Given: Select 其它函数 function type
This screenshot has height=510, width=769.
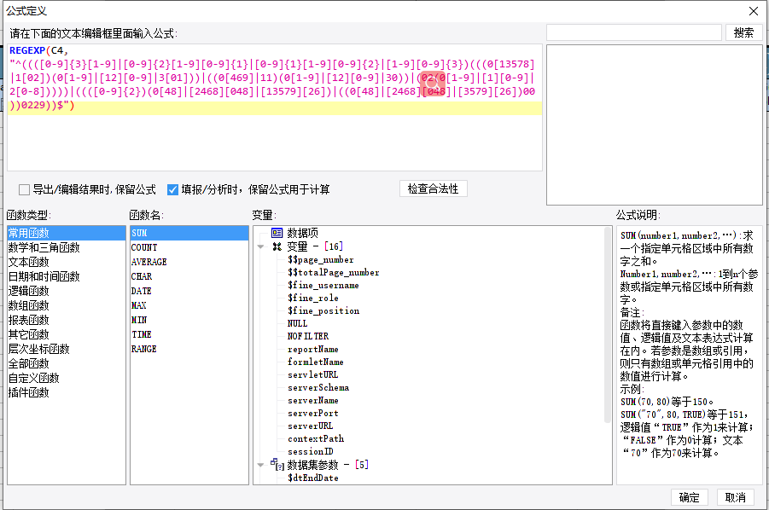Looking at the screenshot, I should tap(67, 334).
